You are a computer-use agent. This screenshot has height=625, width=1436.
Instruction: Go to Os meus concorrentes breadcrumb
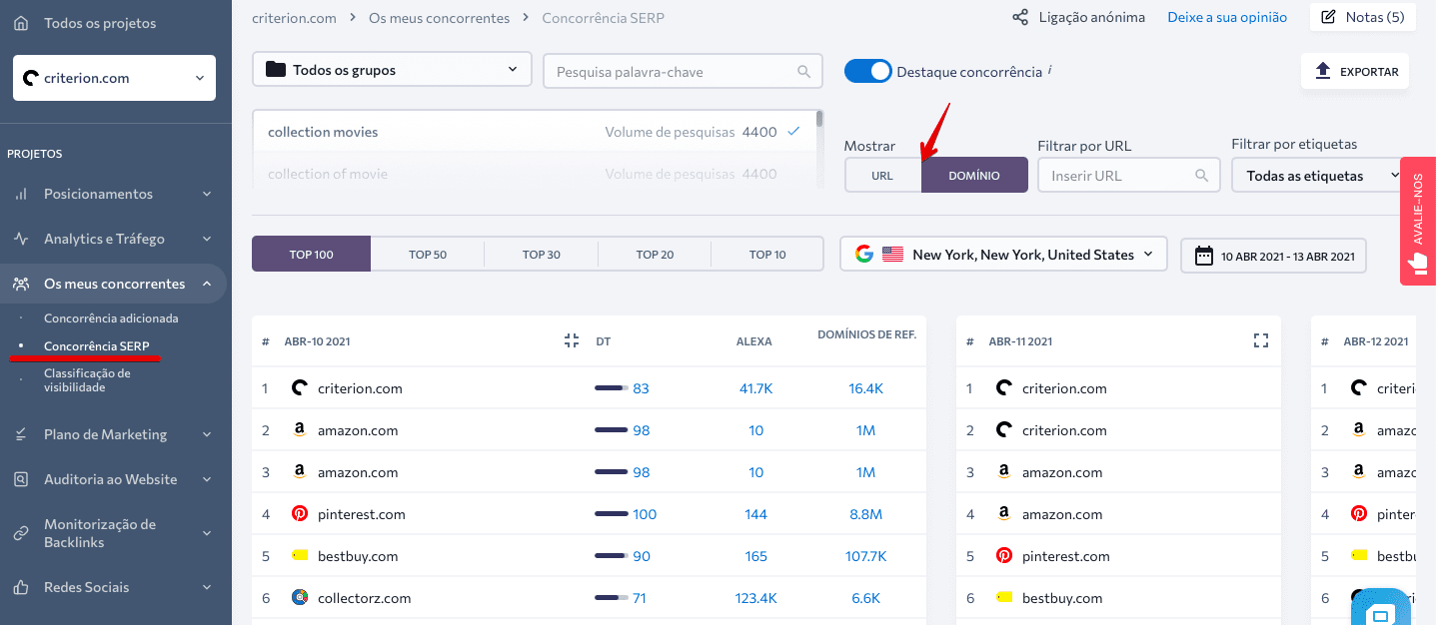tap(439, 18)
